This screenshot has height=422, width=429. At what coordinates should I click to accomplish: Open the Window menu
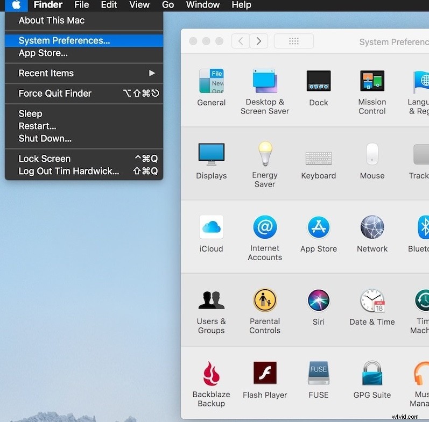(203, 5)
